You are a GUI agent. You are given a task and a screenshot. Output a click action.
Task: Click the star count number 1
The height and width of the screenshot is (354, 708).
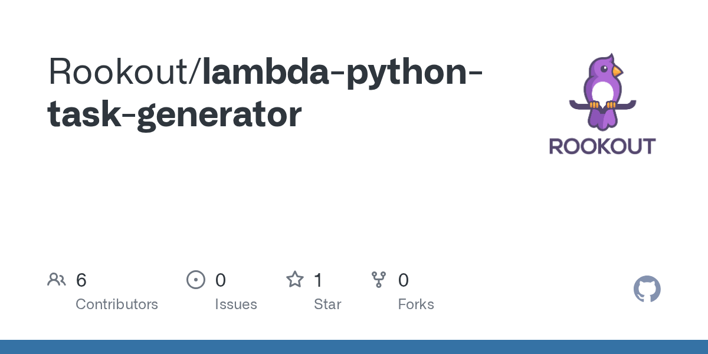319,280
